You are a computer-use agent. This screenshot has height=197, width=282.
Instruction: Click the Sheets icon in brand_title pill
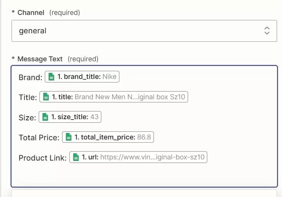(x=52, y=77)
